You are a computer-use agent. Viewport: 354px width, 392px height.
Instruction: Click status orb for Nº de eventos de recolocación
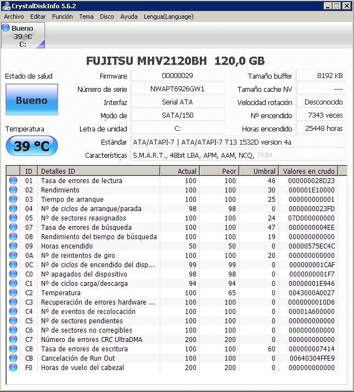13,311
